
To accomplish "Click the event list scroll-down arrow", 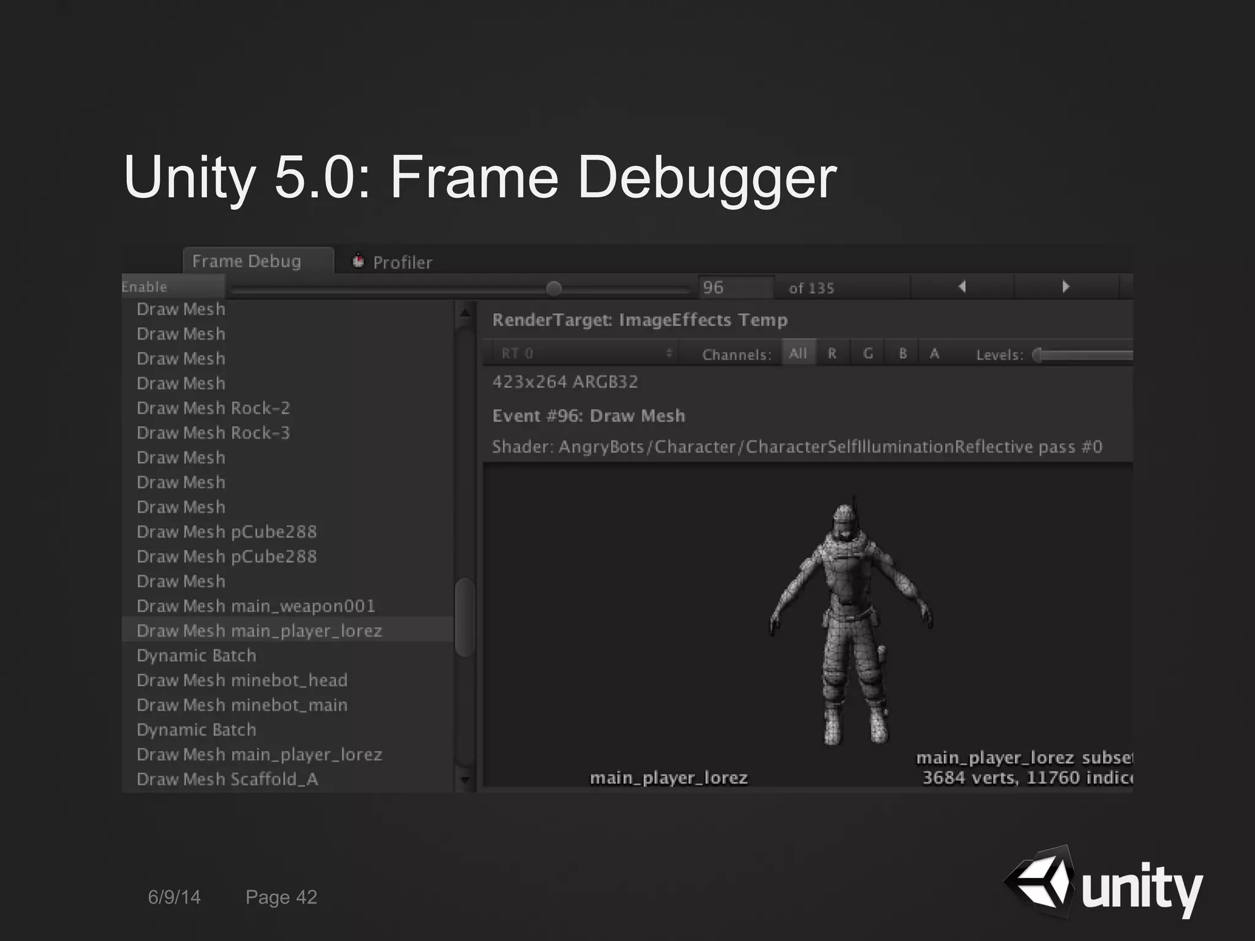I will [465, 780].
